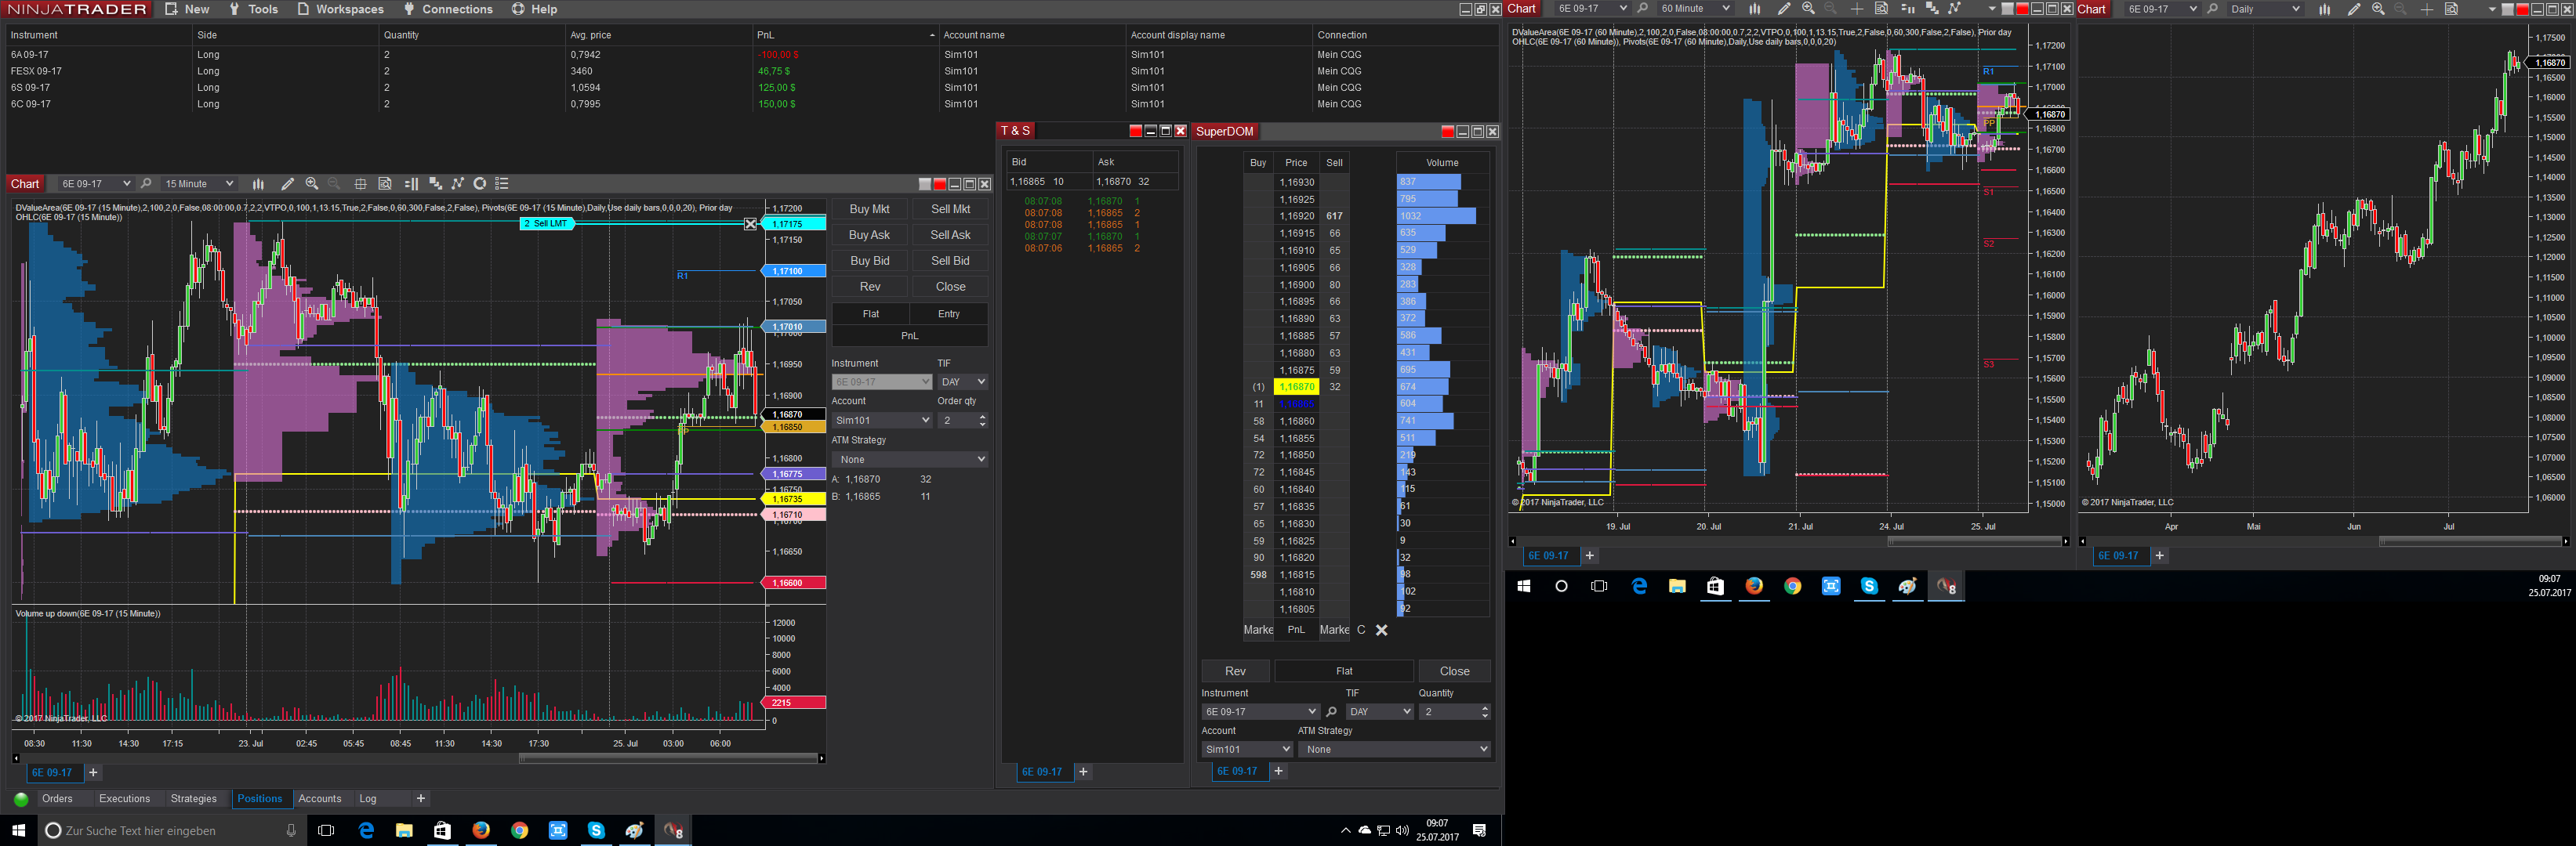The height and width of the screenshot is (846, 2576).
Task: Toggle Chart Trader panel in 15 Minute chart
Action: coord(411,184)
